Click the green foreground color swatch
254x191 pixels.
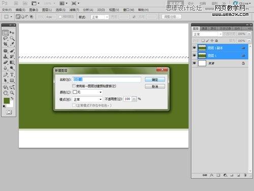pos(7,100)
